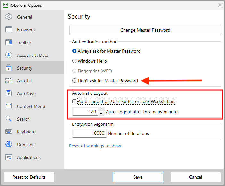Click the auto-logout minutes field

[85, 111]
